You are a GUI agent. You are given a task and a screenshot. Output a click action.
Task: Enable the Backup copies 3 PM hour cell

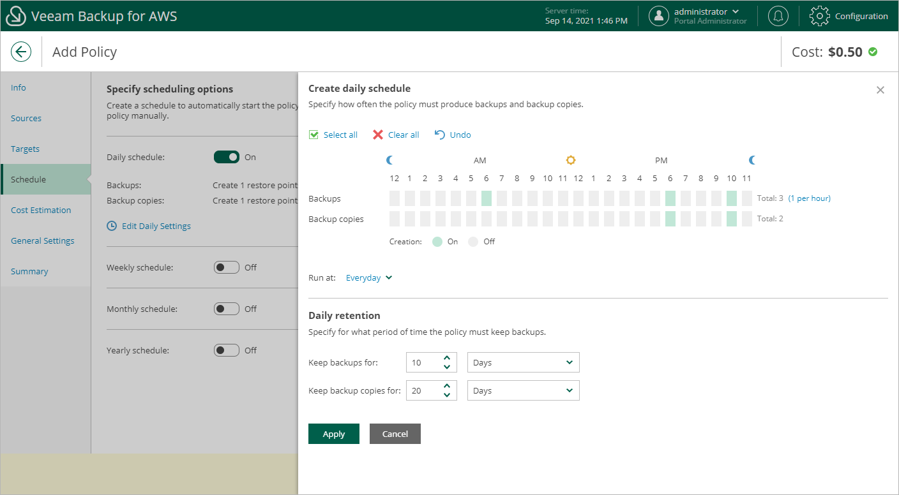(624, 219)
